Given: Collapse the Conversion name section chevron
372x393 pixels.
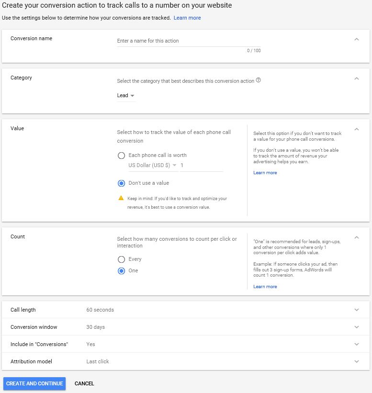Looking at the screenshot, I should (357, 39).
